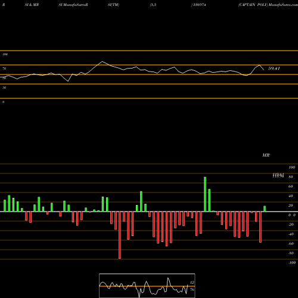Click the tallest green MR bar
298x298 pixels.
coord(205,194)
